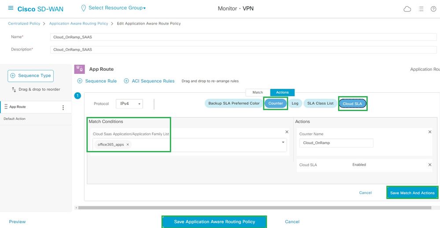Open the task list icon in header
This screenshot has width=440, height=228.
[x=421, y=9]
